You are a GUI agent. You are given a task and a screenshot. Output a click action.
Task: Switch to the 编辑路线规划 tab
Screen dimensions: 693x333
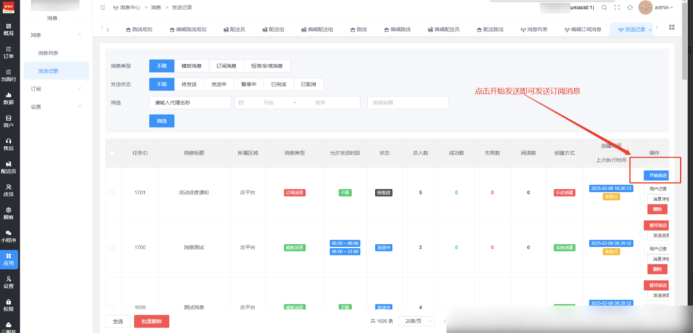coord(188,30)
